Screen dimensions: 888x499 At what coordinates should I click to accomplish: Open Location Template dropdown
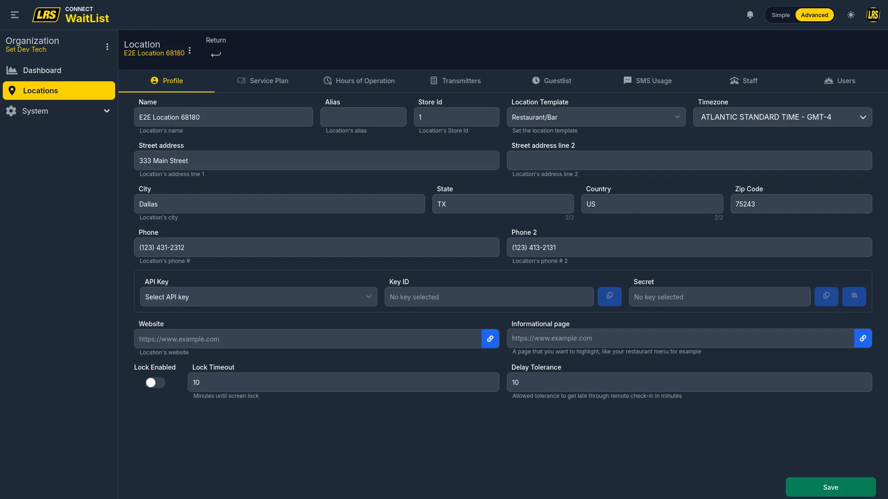596,117
